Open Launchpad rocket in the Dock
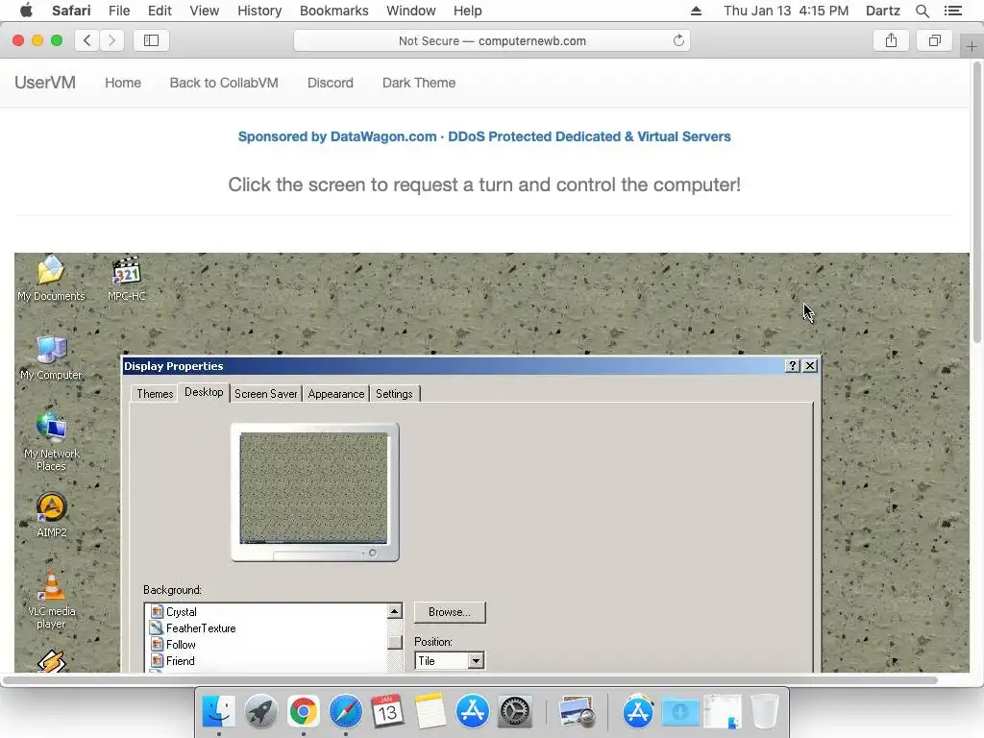Image resolution: width=984 pixels, height=738 pixels. click(260, 711)
